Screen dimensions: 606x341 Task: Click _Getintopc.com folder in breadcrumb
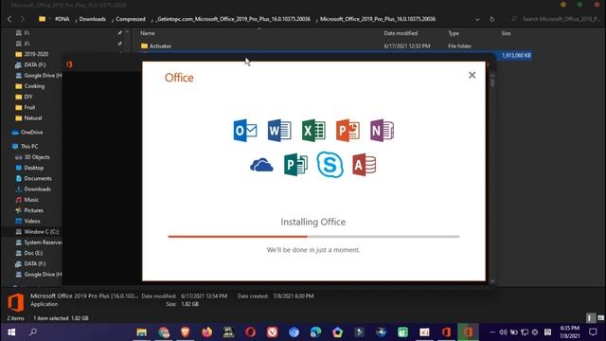[233, 19]
